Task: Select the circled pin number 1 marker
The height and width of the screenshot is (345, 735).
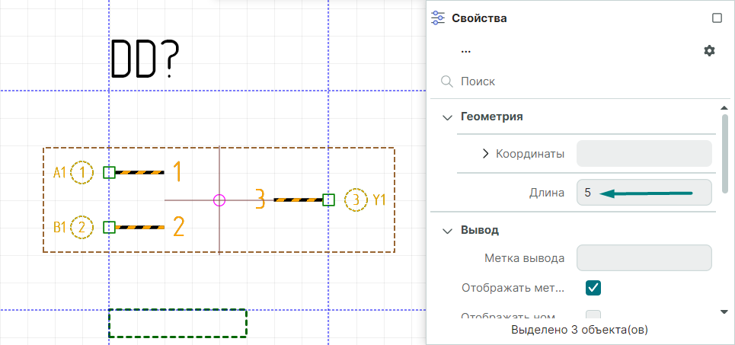Action: (81, 173)
